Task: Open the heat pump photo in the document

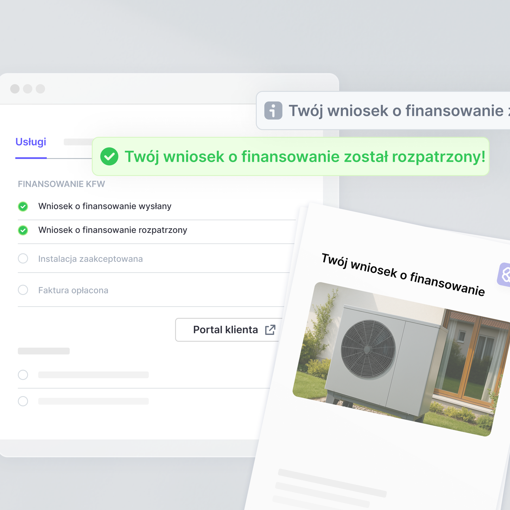Action: [x=401, y=359]
